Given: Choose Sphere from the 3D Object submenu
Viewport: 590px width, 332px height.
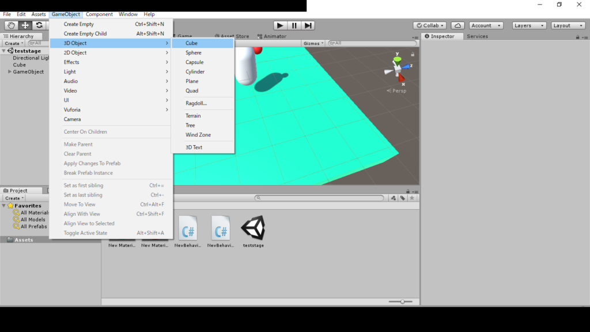Looking at the screenshot, I should click(x=194, y=52).
